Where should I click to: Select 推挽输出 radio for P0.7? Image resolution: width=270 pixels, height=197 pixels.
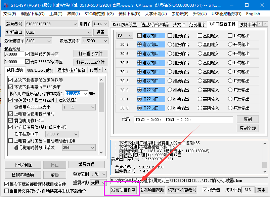tap(170, 44)
